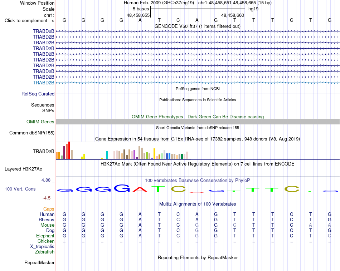Click the GTEx Gene Expression track title

pyautogui.click(x=198, y=139)
